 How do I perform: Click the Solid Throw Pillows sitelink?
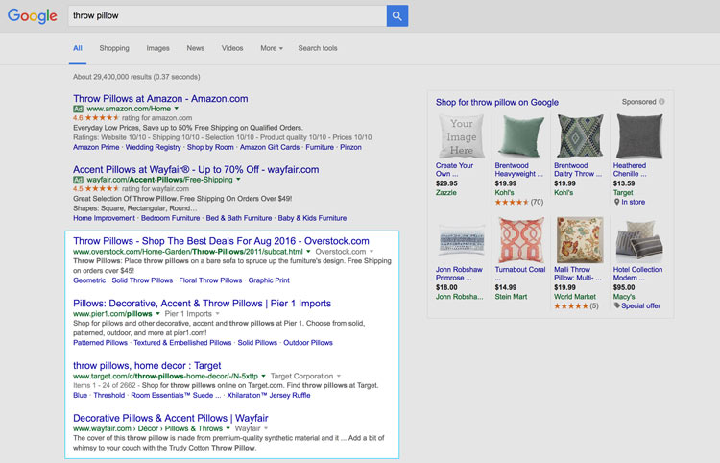tap(142, 280)
